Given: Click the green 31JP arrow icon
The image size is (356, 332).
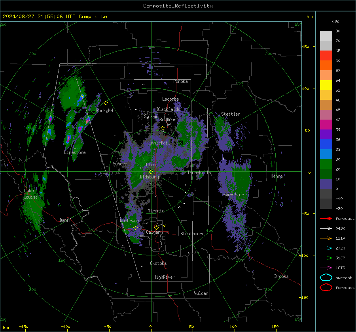Looking at the screenshot, I should click(x=326, y=258).
